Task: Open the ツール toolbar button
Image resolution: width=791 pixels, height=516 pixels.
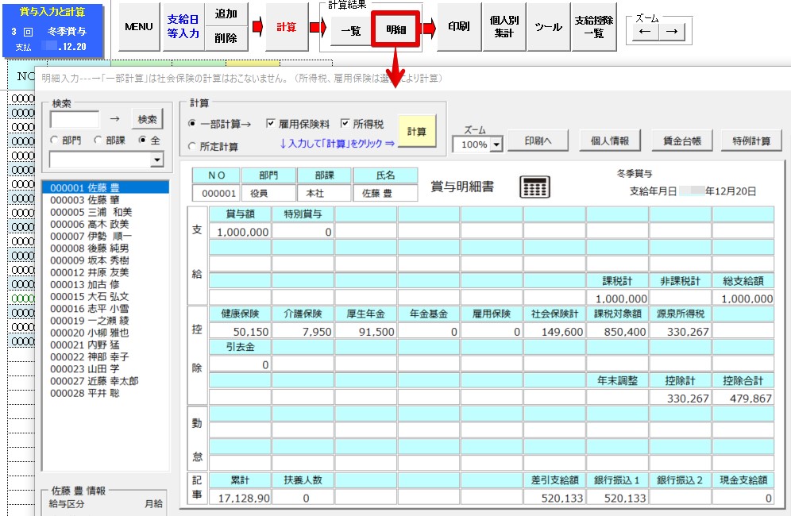Action: click(x=548, y=27)
